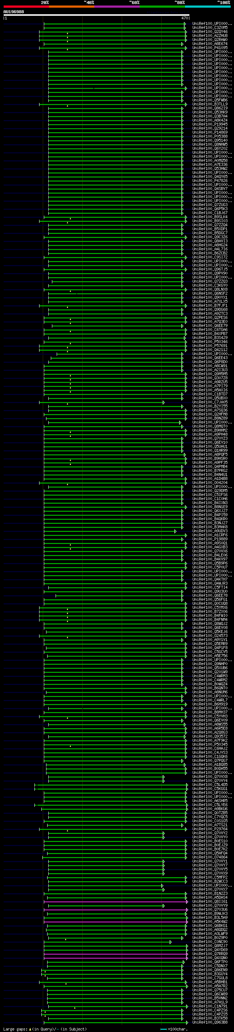Select hit label UniRef100_Q862I9
This screenshot has height=1032, width=234.
coord(210,108)
